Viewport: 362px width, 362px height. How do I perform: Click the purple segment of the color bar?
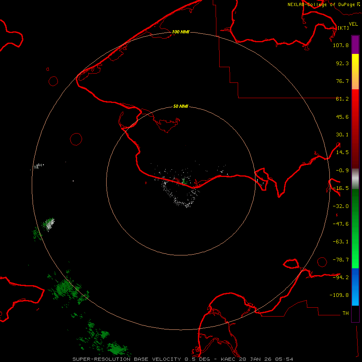click(x=355, y=45)
